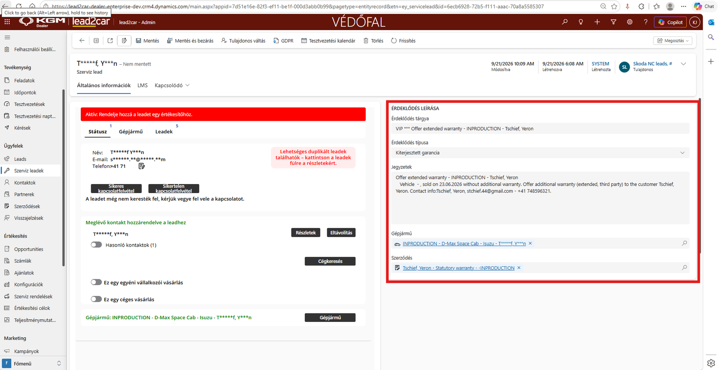The image size is (719, 370).
Task: Click the KJ user account avatar
Action: 695,22
